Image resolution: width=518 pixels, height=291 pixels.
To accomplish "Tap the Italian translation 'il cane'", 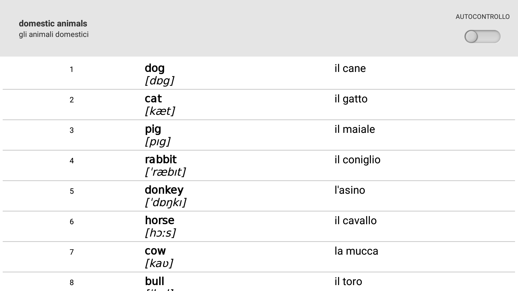I will (x=350, y=68).
